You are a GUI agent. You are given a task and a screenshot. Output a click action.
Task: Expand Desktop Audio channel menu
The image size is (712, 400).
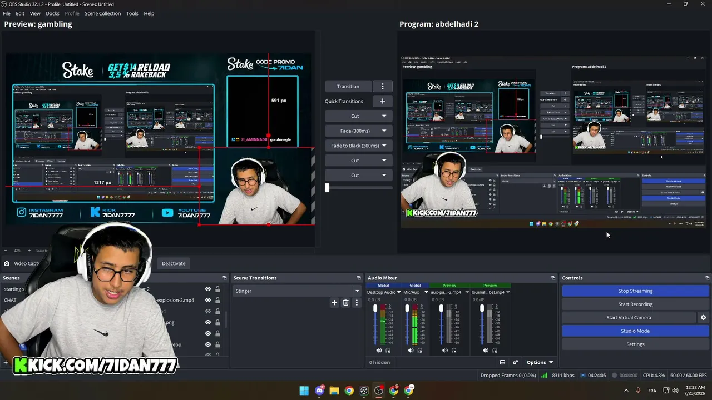coord(399,292)
